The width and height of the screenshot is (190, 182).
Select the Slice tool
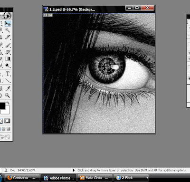pos(8,37)
